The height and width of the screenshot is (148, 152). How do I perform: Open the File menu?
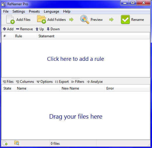[6, 11]
